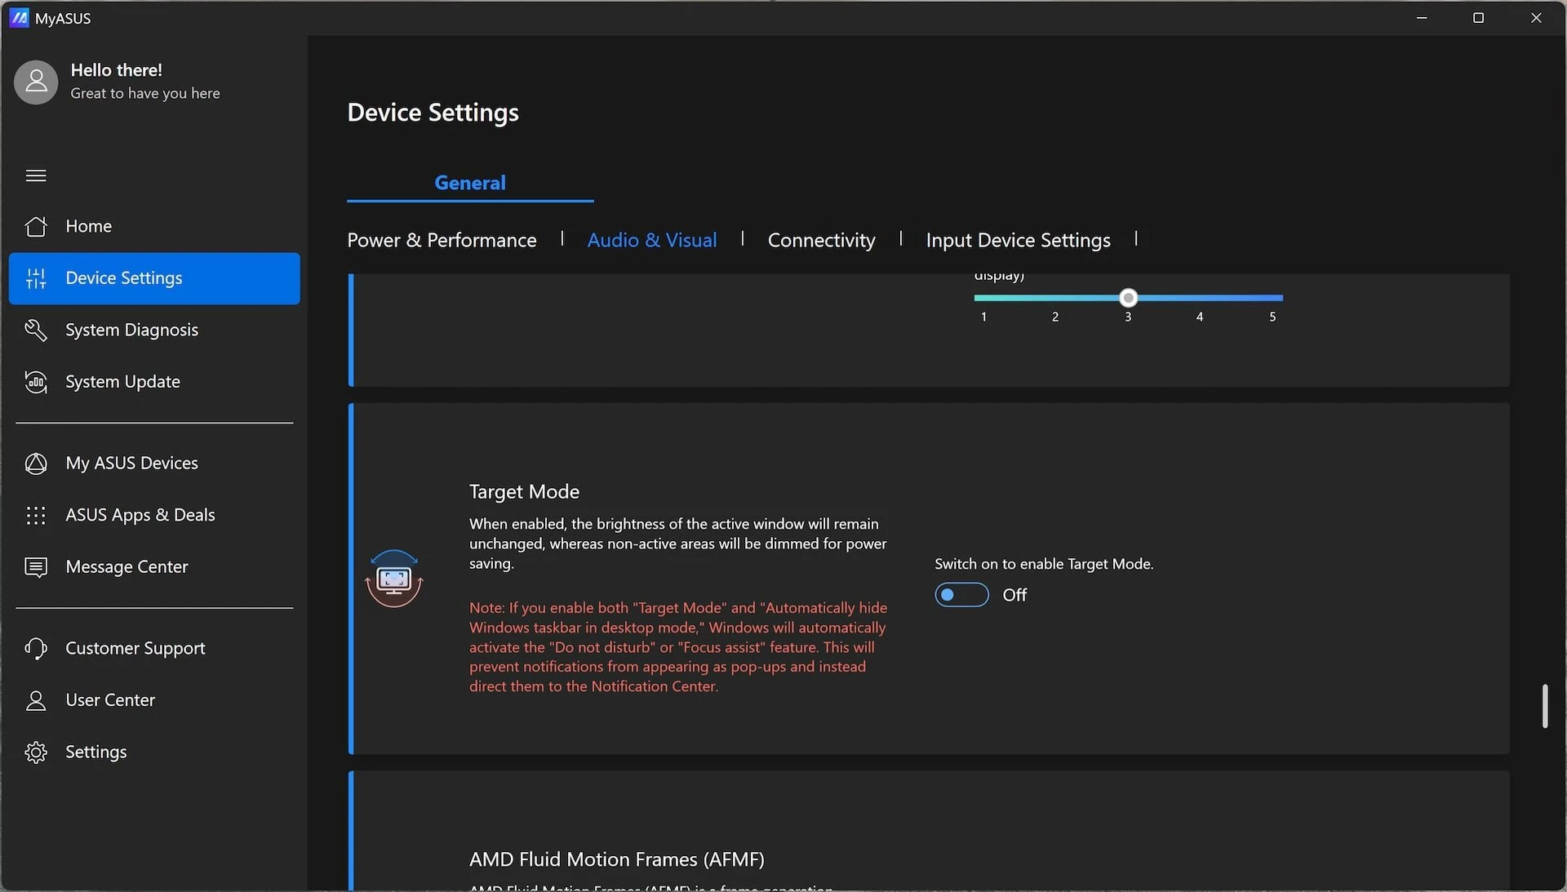Click the Device Settings sliders icon

click(x=36, y=278)
